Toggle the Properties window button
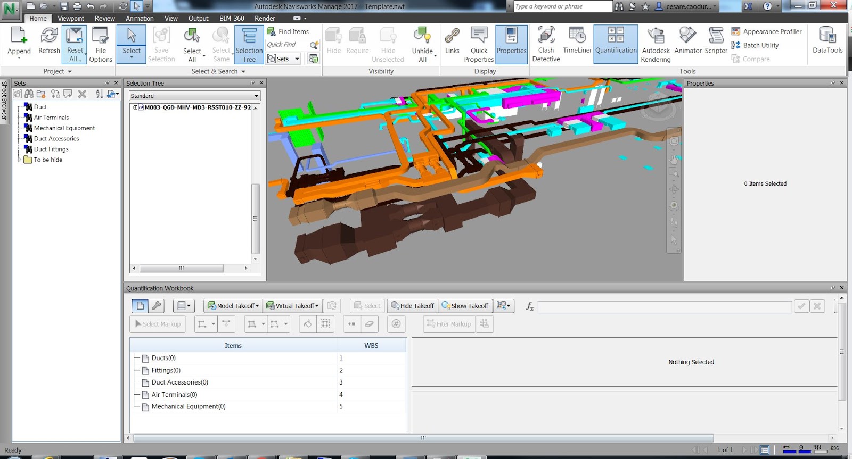 tap(511, 44)
